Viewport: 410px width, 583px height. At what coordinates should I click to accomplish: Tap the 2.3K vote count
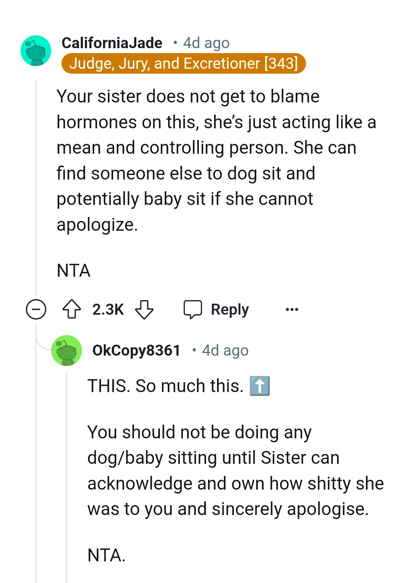pyautogui.click(x=108, y=309)
